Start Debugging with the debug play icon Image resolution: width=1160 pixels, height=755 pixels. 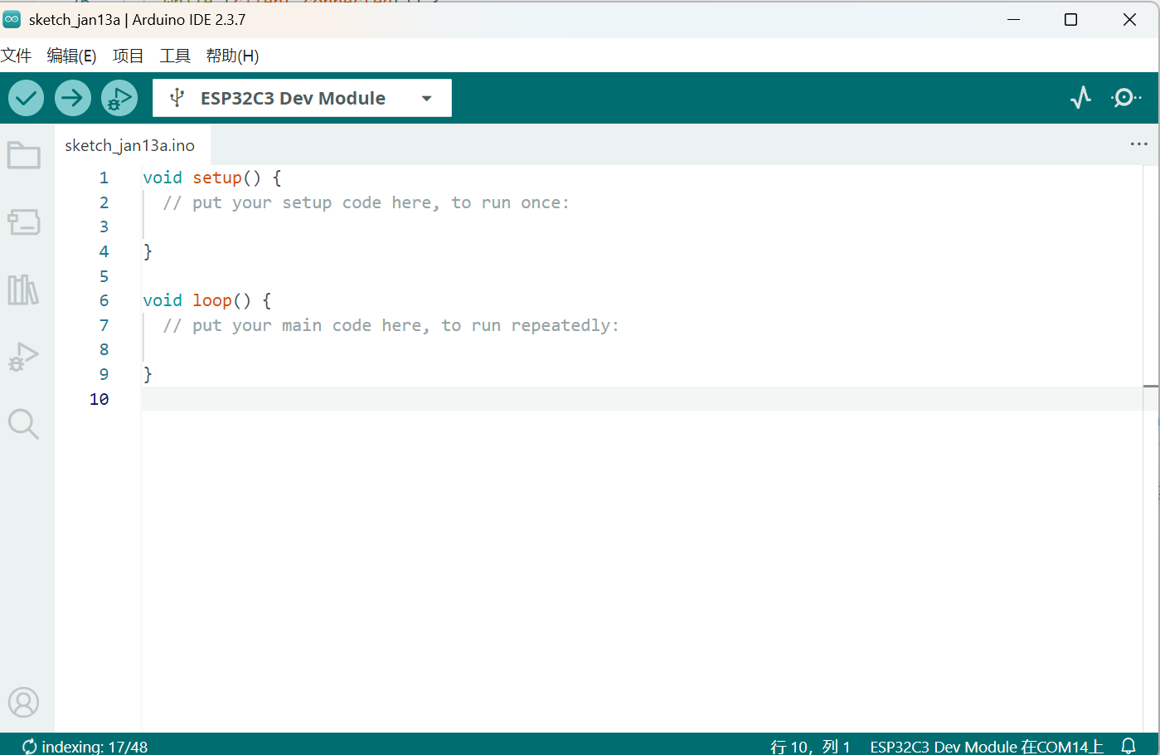click(119, 98)
